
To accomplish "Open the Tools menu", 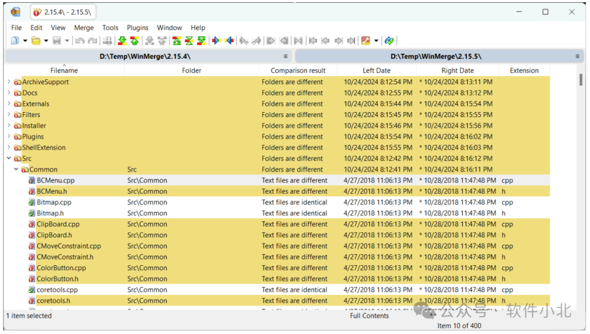I will [110, 27].
